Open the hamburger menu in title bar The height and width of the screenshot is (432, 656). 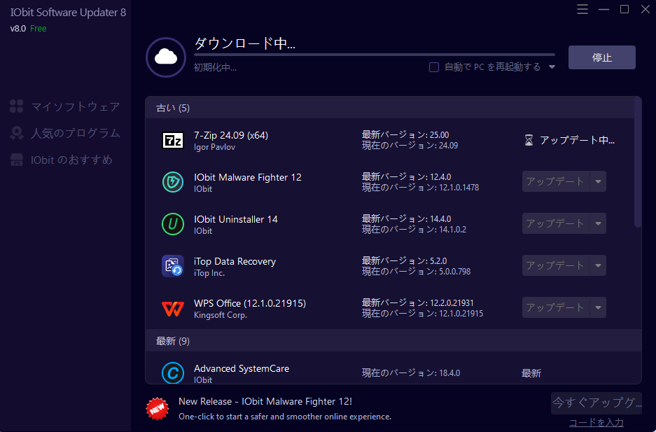(582, 9)
